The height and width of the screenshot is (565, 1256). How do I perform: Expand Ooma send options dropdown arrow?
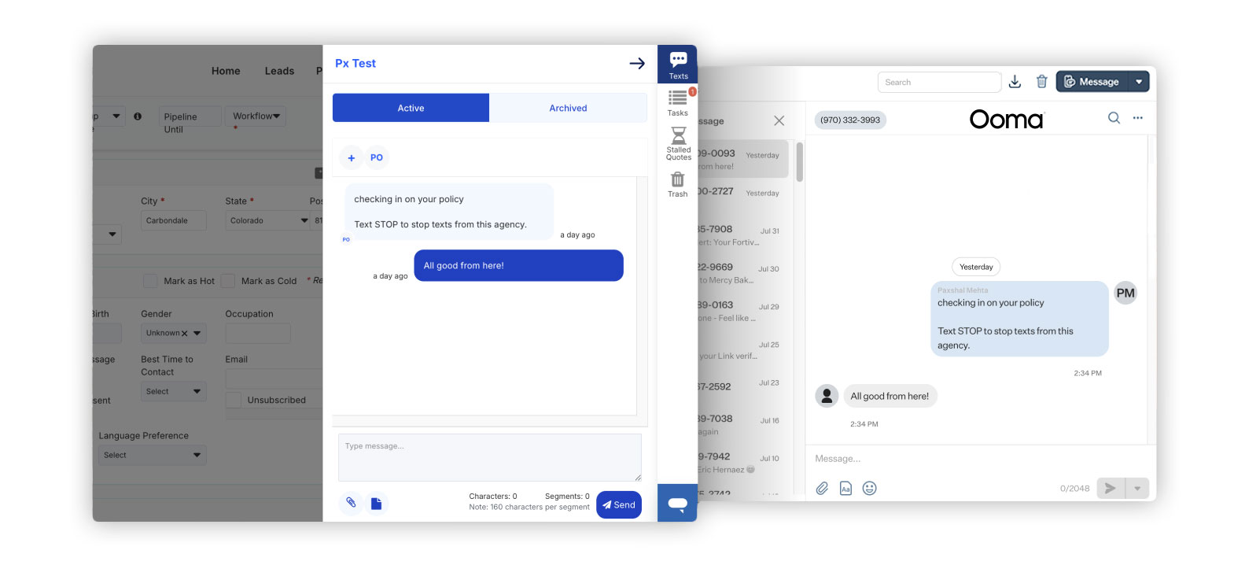(x=1137, y=489)
